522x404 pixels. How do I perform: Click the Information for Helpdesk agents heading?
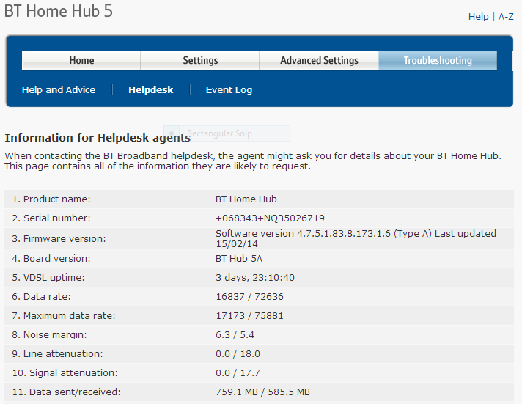click(x=98, y=138)
